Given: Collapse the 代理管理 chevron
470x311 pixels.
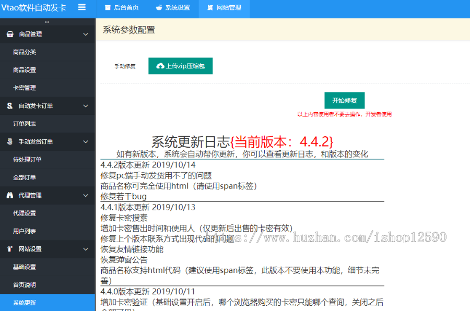Looking at the screenshot, I should point(86,195).
